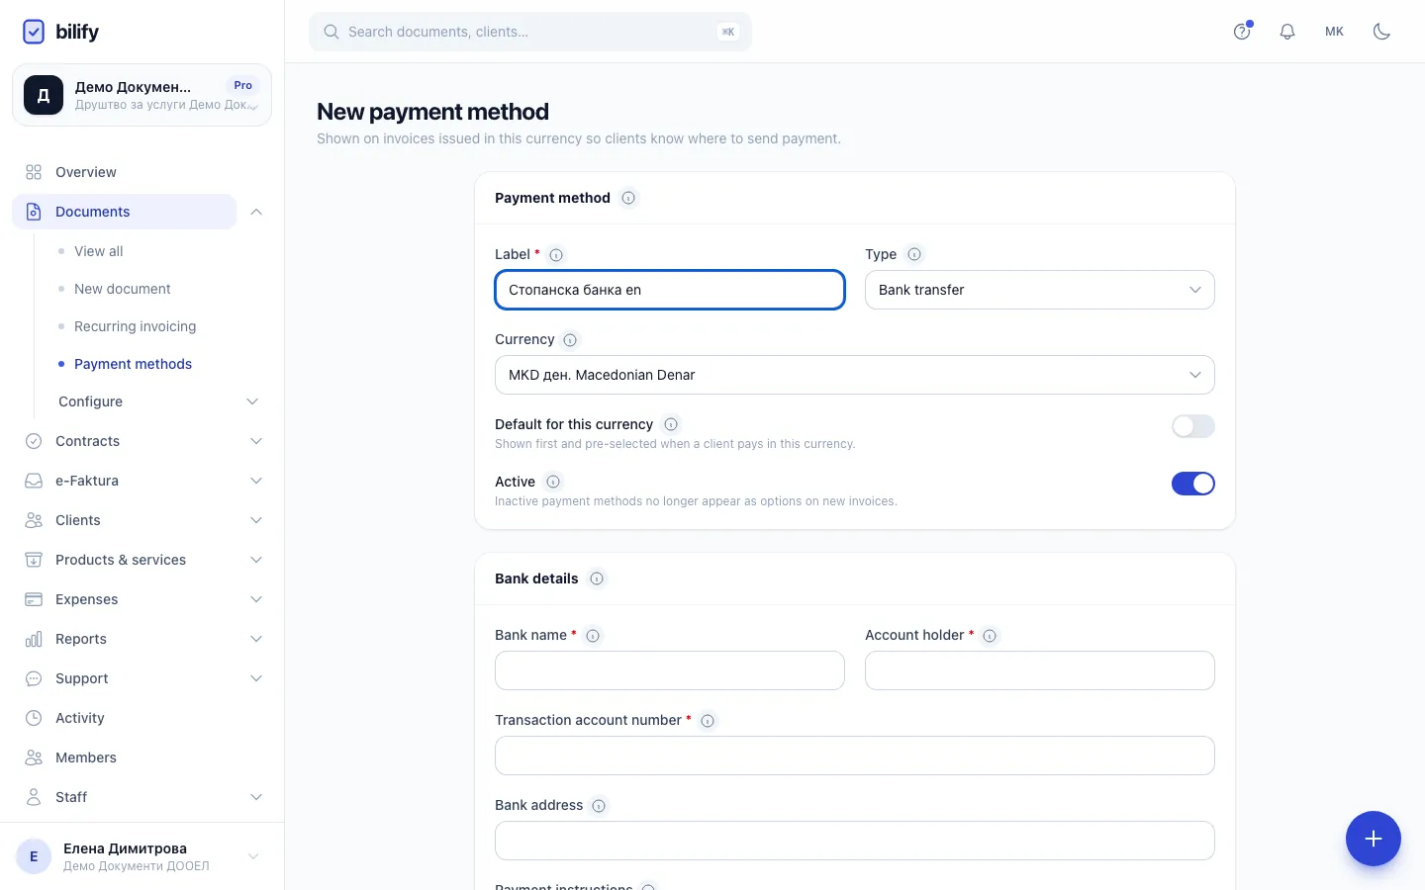The height and width of the screenshot is (890, 1425).
Task: Open the Type dropdown showing Bank transfer
Action: point(1039,290)
